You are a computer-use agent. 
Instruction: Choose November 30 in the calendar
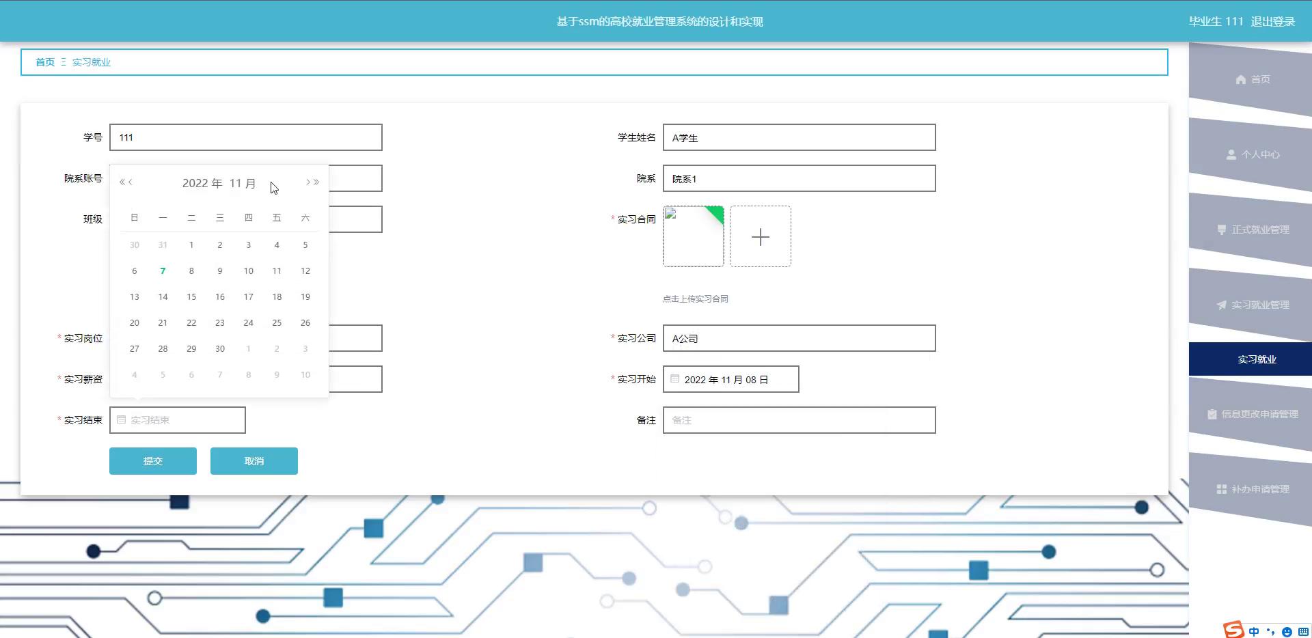[x=220, y=349]
